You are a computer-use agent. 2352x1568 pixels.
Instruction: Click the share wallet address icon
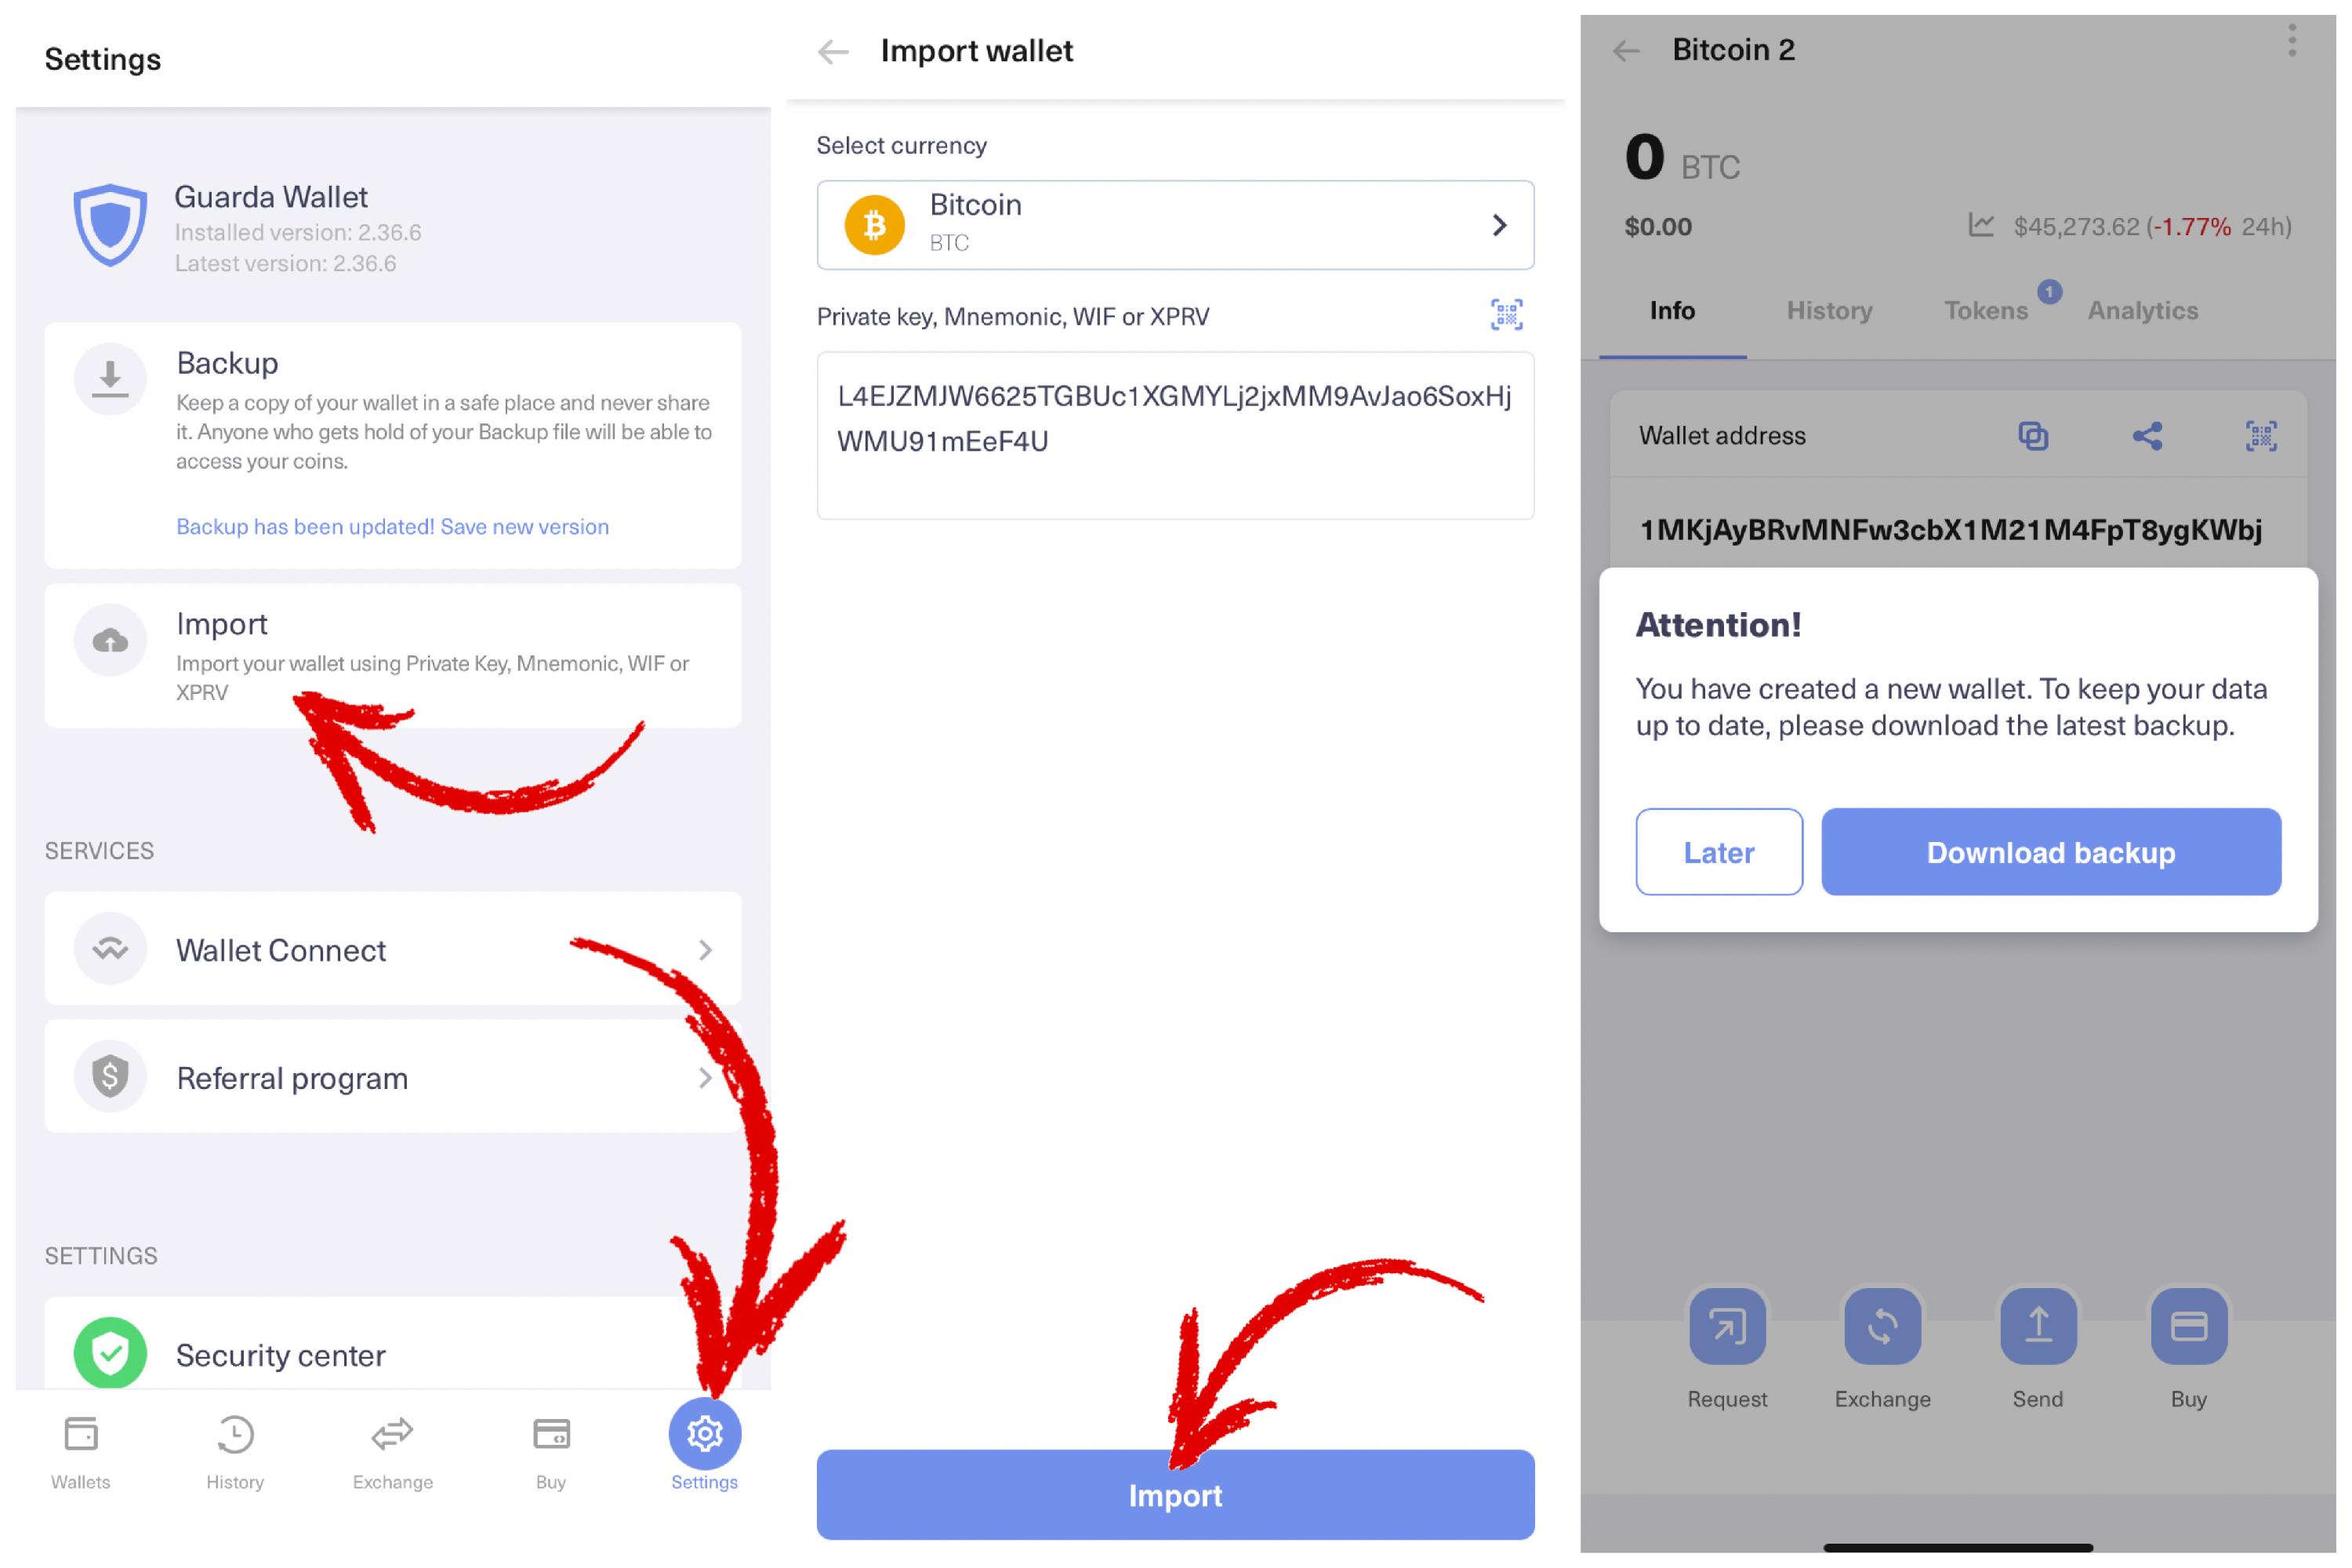tap(2143, 436)
